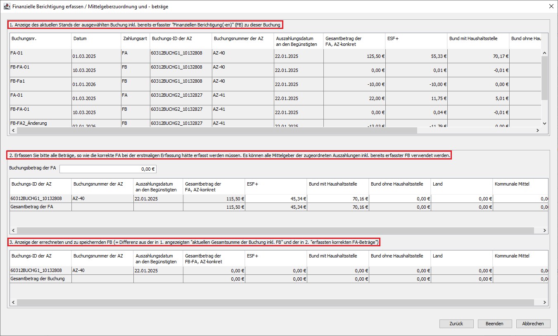Click right scroll arrow of second table
The width and height of the screenshot is (558, 336).
tap(544, 231)
